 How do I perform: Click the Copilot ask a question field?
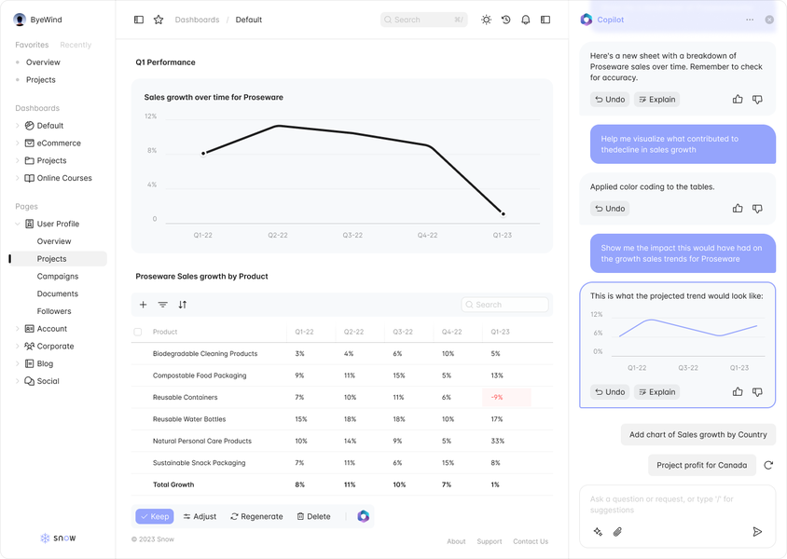tap(676, 504)
